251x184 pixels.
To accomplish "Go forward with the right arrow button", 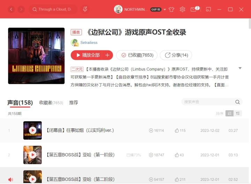I will (21, 9).
